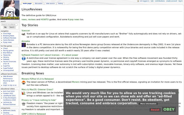Open the Vuescan story title
This screenshot has width=184, height=115.
[x=26, y=31]
